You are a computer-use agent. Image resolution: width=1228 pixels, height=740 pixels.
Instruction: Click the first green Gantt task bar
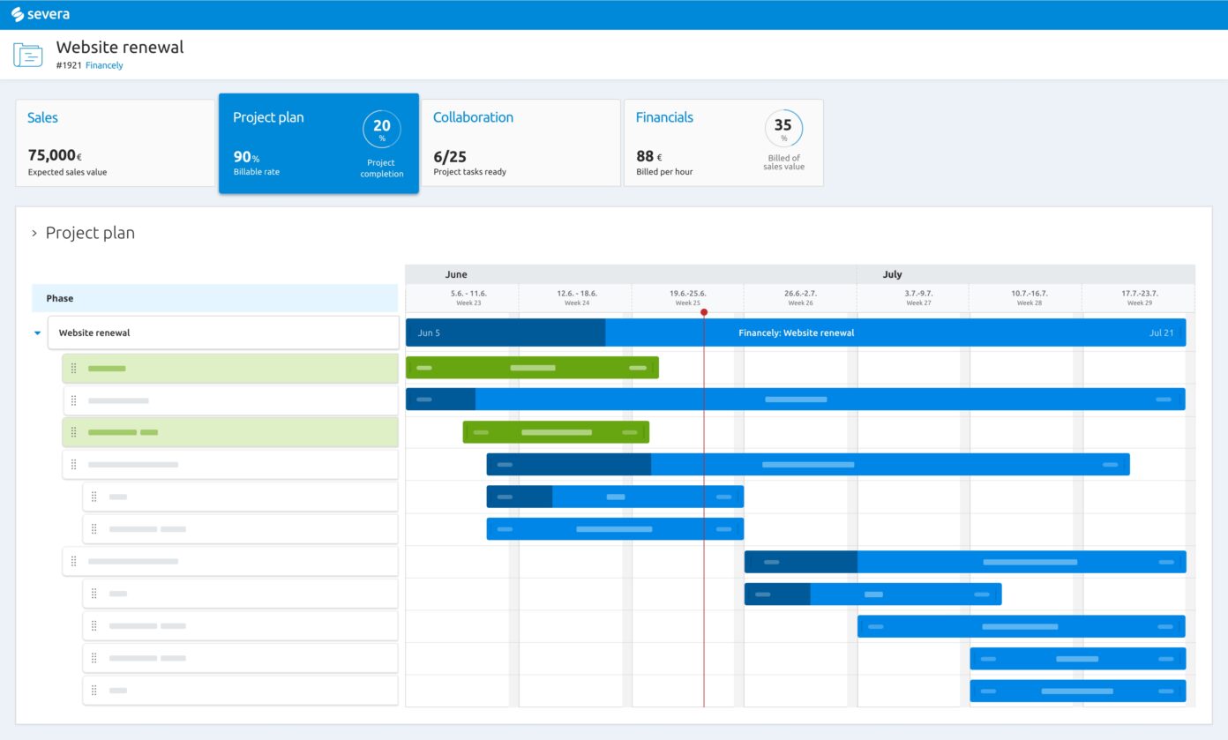click(x=532, y=368)
